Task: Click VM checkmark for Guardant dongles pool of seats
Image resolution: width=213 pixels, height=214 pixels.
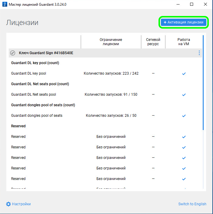Action: pos(184,116)
